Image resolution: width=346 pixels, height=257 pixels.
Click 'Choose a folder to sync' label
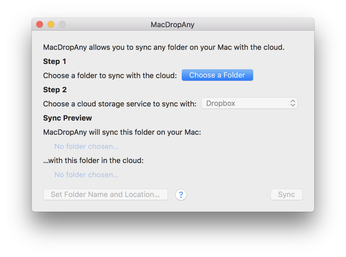point(110,75)
